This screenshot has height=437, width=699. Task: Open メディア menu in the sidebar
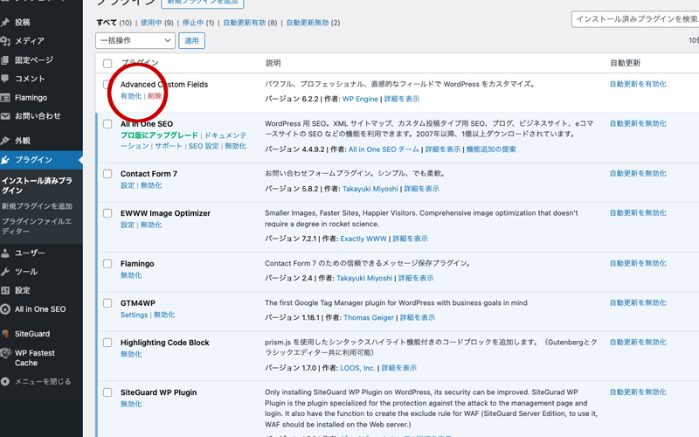[x=30, y=41]
